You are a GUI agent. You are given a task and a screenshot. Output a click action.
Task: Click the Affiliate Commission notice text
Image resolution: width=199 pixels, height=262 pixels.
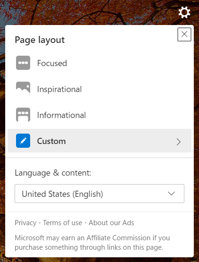[92, 243]
